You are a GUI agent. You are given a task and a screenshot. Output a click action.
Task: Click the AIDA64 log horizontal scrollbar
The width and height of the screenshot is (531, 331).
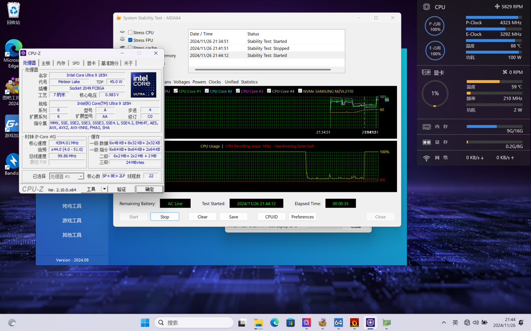pyautogui.click(x=263, y=69)
